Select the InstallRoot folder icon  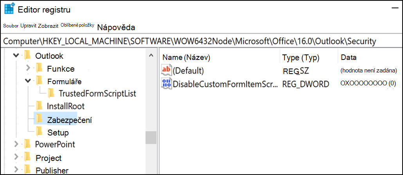(39, 106)
